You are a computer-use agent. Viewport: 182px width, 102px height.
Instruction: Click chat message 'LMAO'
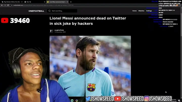click(x=161, y=15)
